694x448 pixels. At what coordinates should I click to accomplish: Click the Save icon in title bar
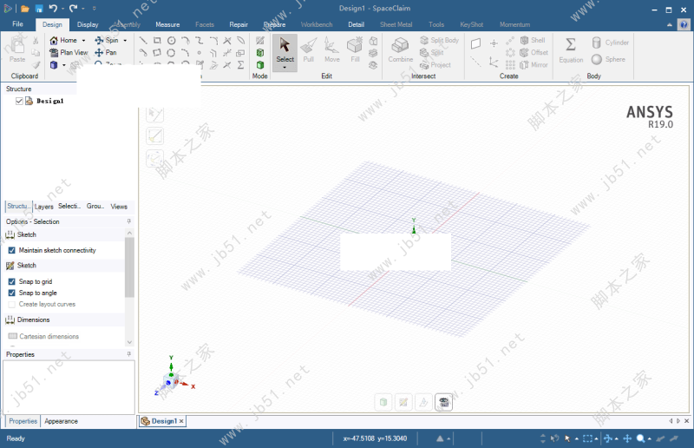point(39,9)
